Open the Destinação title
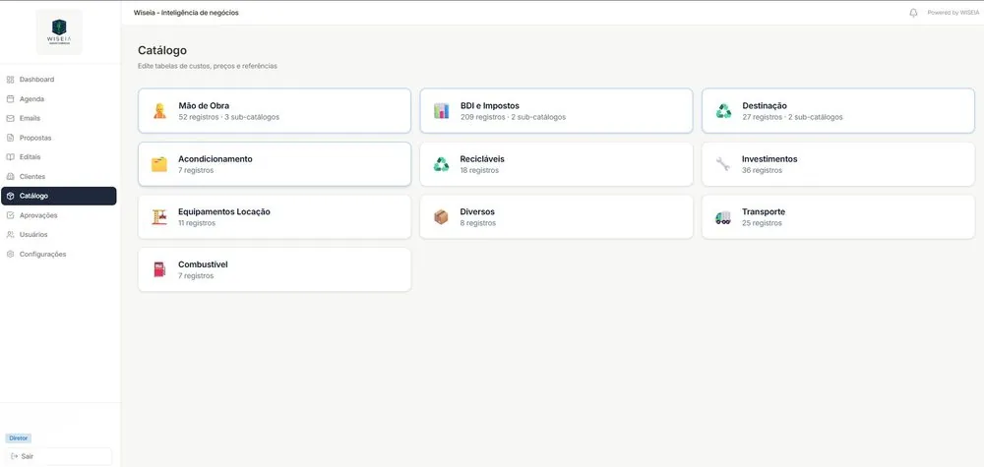The image size is (984, 467). click(x=765, y=106)
